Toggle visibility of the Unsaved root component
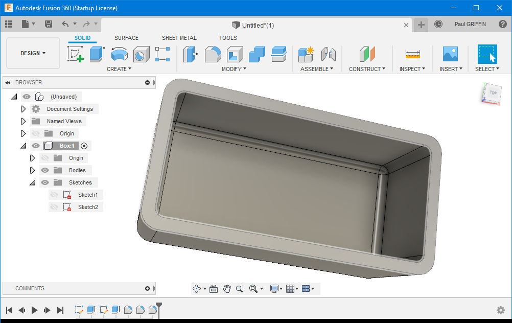This screenshot has width=512, height=323. click(27, 97)
